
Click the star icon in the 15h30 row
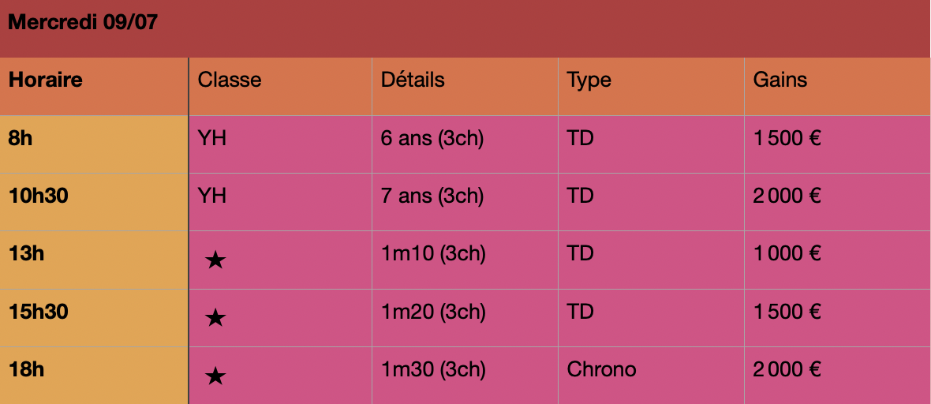215,319
